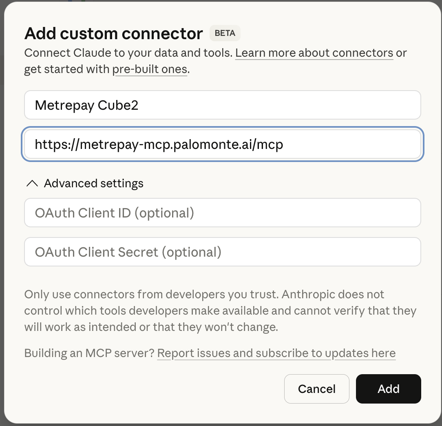The image size is (442, 426).
Task: Visit the "pre-built ones" link
Action: coord(150,69)
